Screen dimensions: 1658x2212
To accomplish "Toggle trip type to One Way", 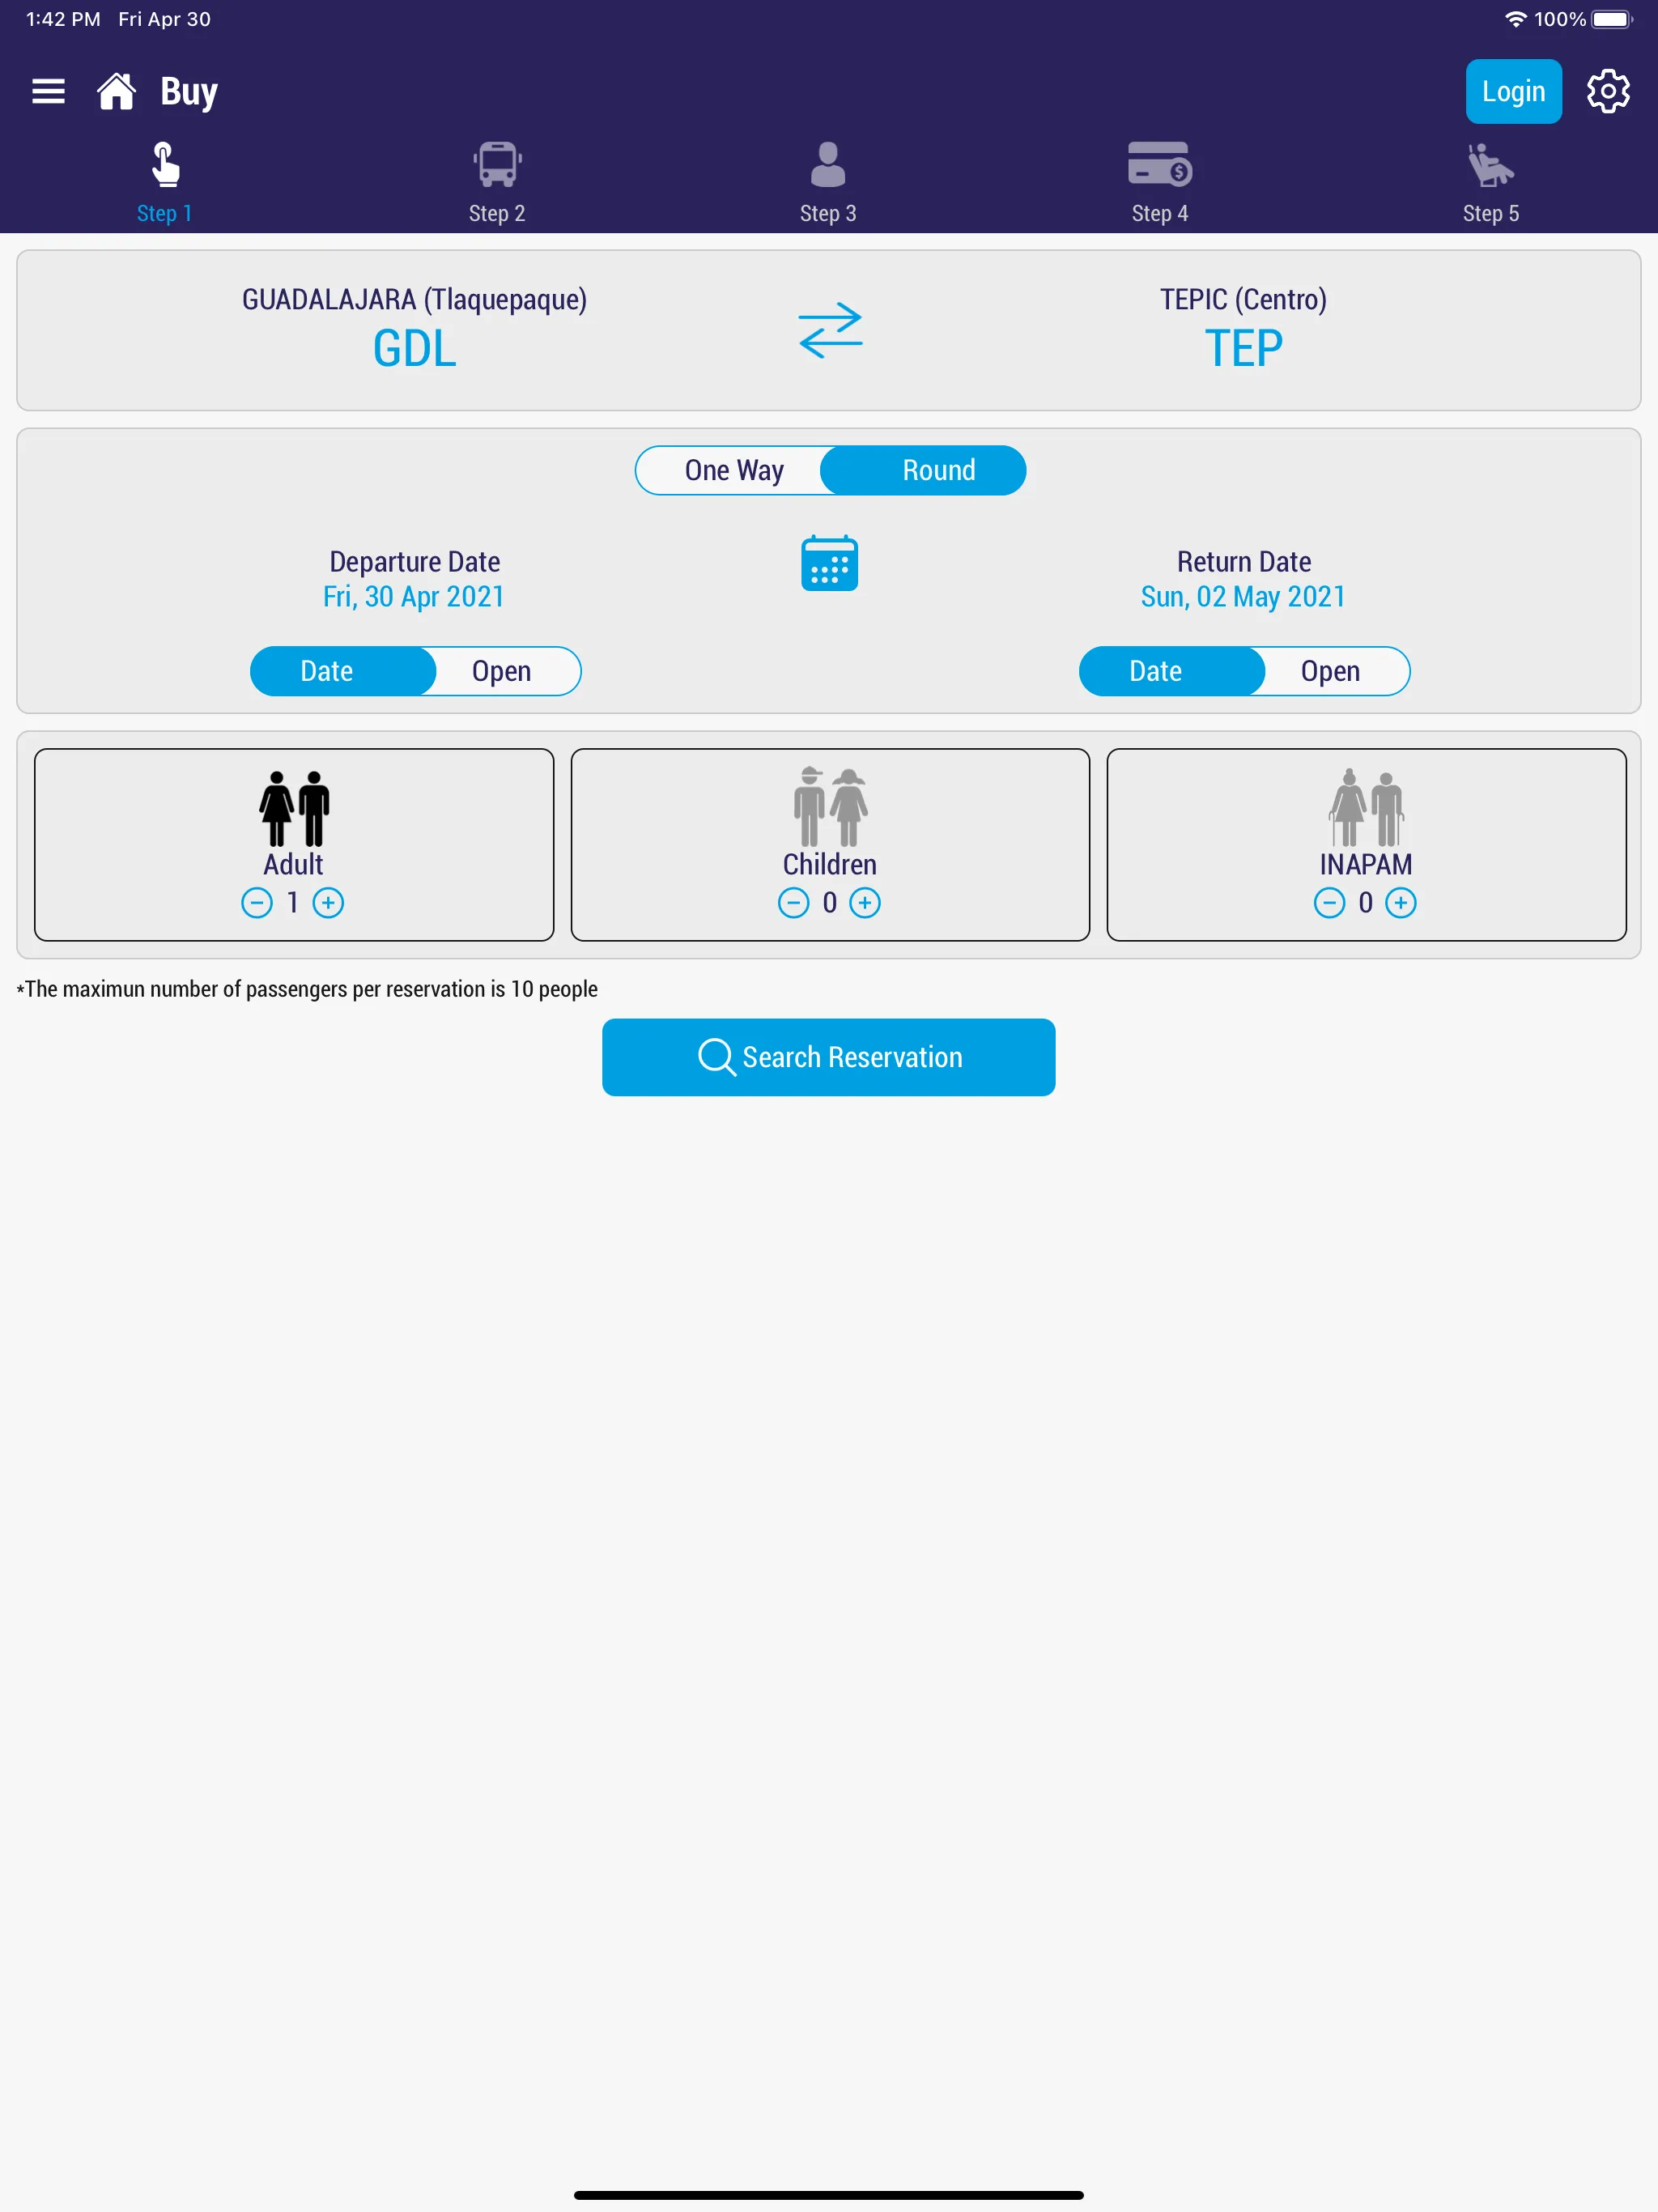I will tap(733, 470).
